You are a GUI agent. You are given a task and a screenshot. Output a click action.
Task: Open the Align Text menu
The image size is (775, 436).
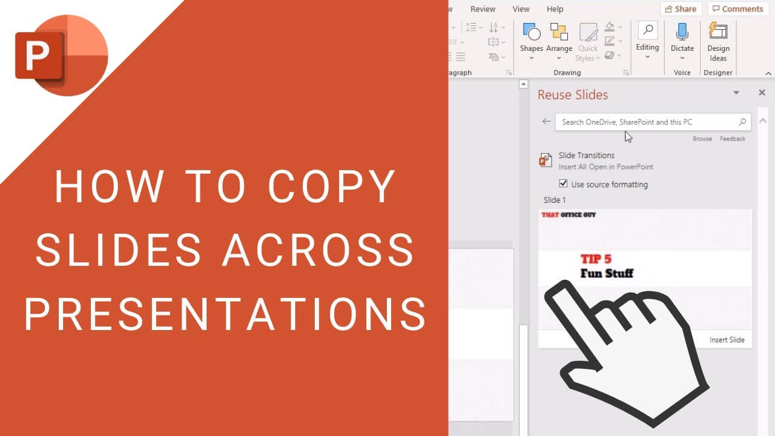[496, 42]
